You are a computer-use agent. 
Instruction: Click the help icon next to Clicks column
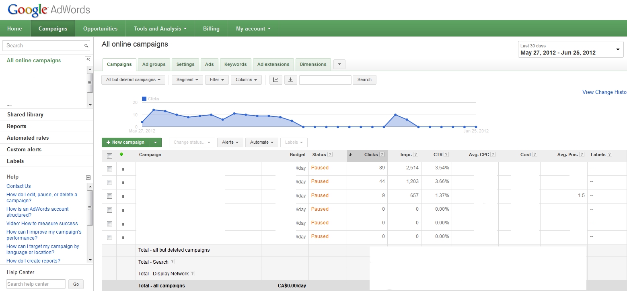(382, 155)
